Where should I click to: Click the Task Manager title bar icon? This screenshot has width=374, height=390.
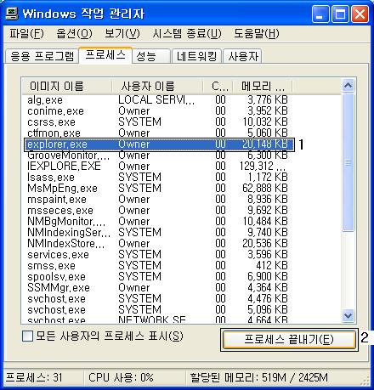tap(12, 14)
